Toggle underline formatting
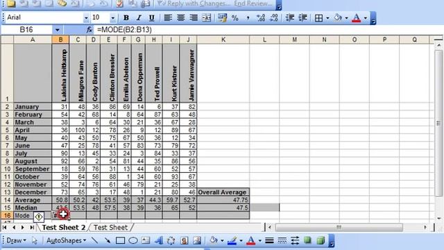The image size is (444, 250). 152,18
